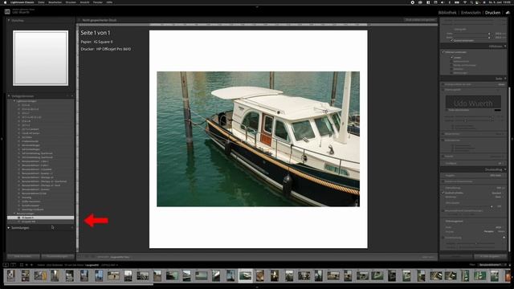Open the Fenster menu
Screen dimensions: 514x289
pos(98,2)
